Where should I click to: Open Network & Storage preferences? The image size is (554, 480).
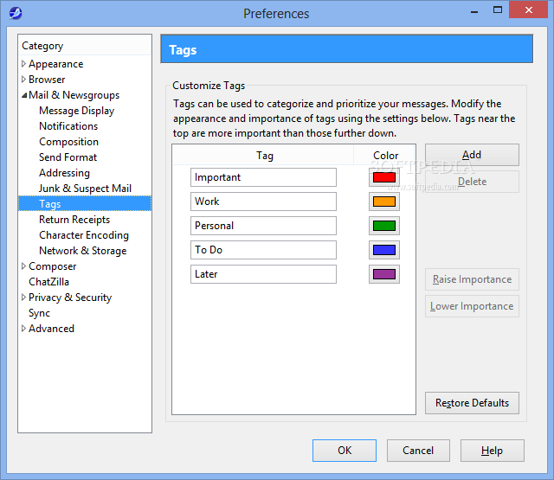(83, 250)
